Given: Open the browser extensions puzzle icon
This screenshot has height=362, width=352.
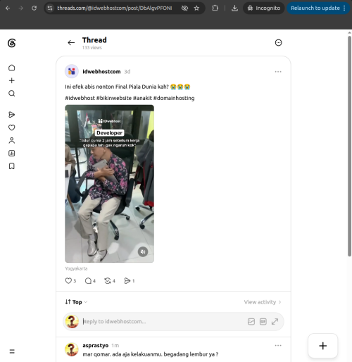Looking at the screenshot, I should [215, 8].
